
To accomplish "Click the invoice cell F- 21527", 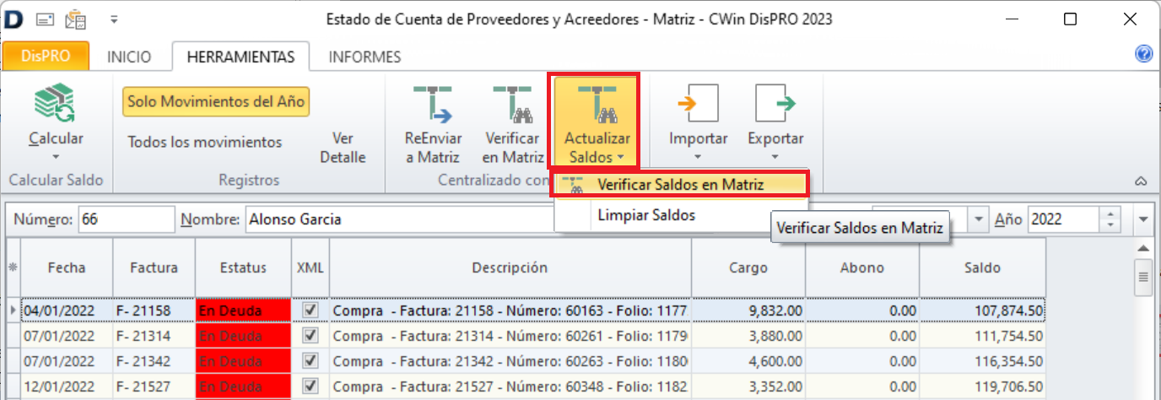I will point(154,386).
